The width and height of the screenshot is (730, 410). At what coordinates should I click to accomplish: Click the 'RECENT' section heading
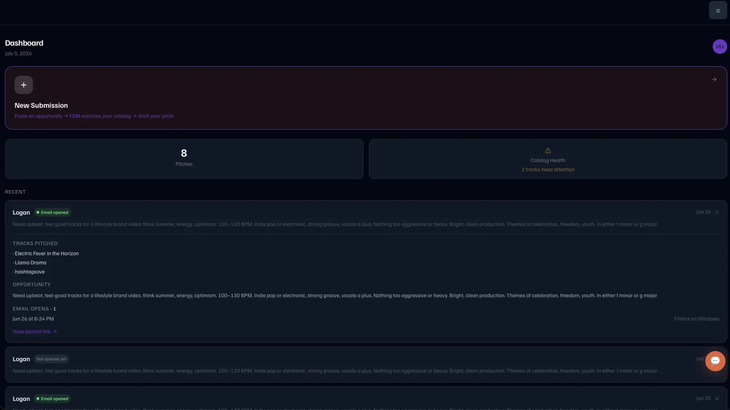pyautogui.click(x=15, y=192)
